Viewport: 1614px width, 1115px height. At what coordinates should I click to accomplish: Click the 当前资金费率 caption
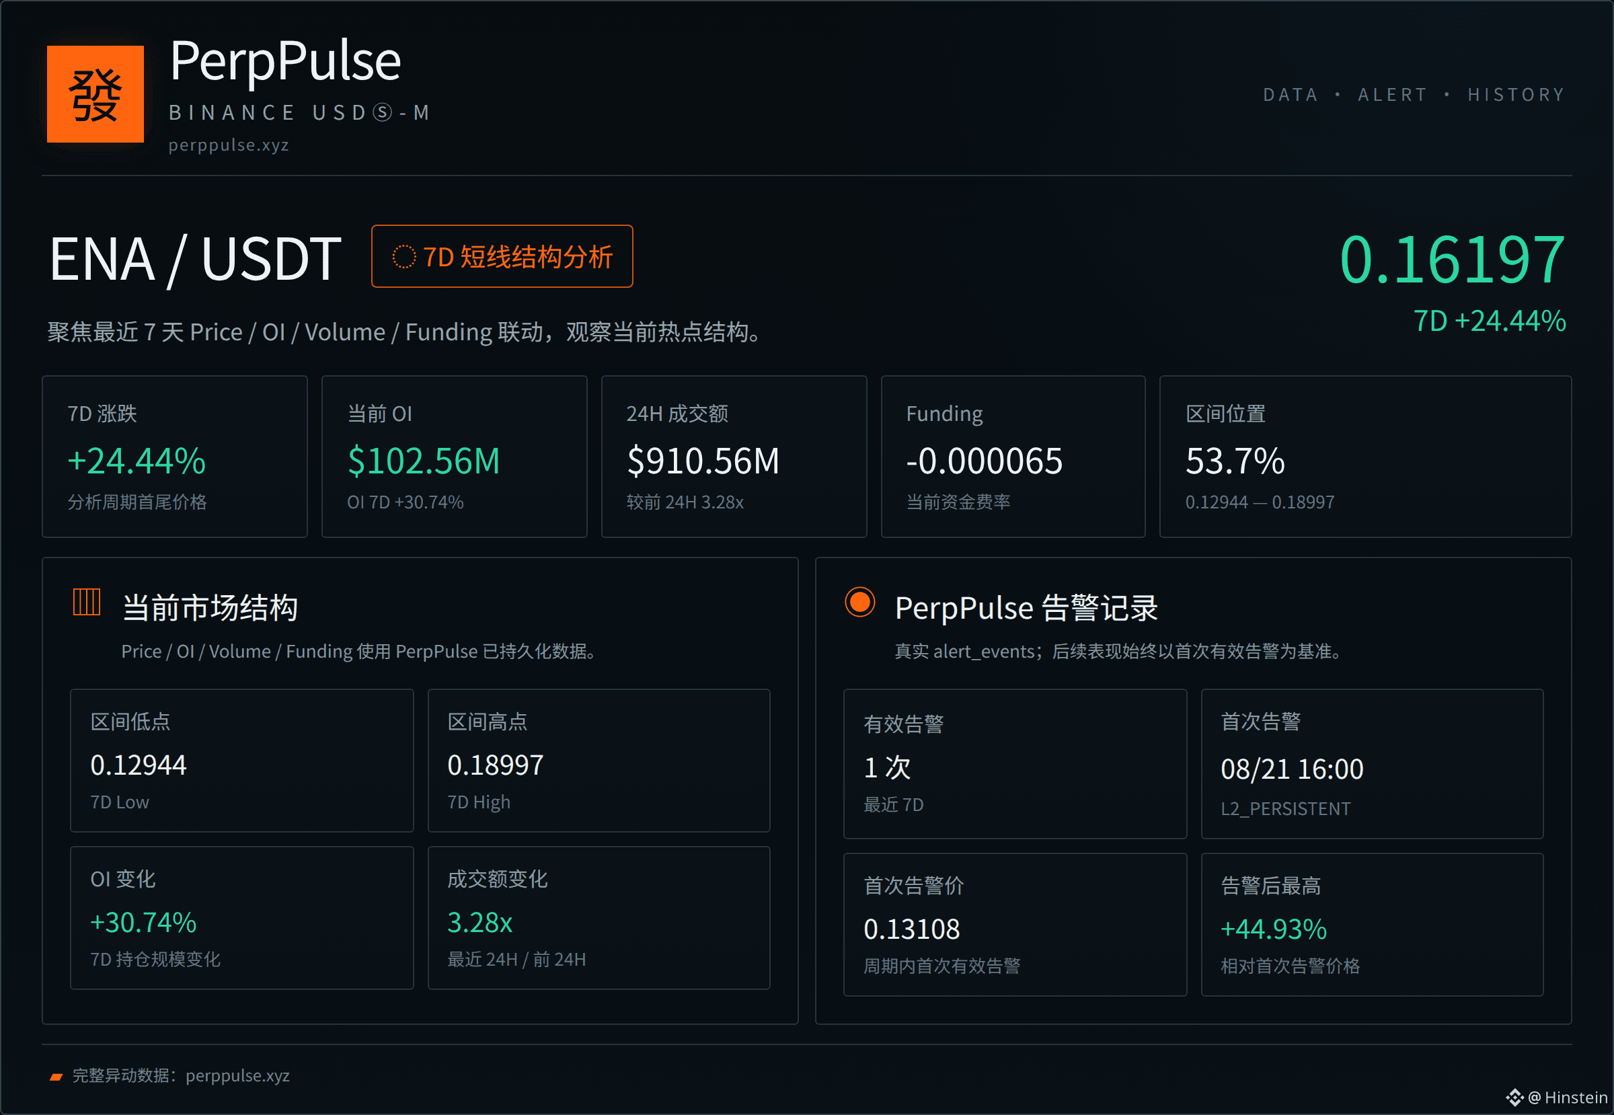(x=958, y=502)
